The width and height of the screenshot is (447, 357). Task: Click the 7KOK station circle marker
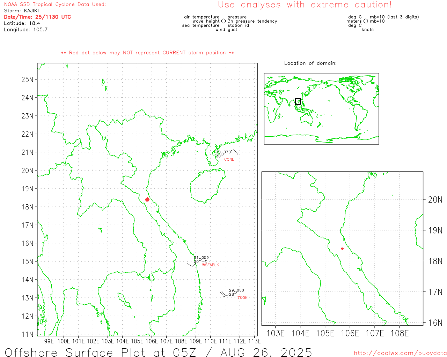235,293
